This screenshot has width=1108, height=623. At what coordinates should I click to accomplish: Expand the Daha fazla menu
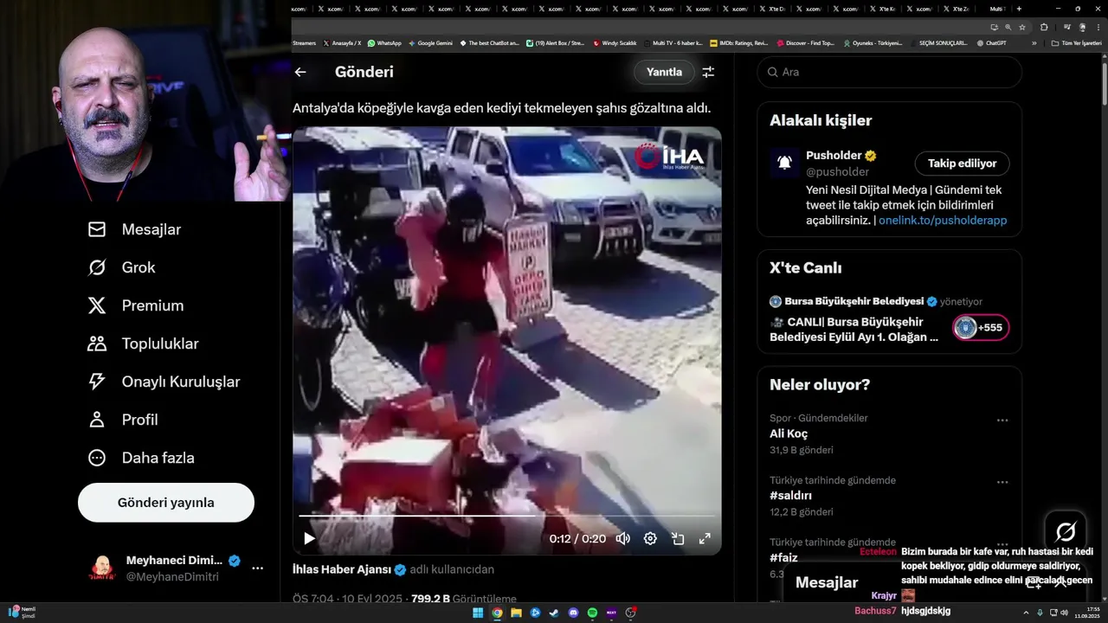(141, 458)
